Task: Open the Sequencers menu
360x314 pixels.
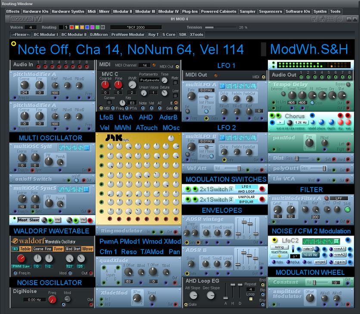Action: 270,12
